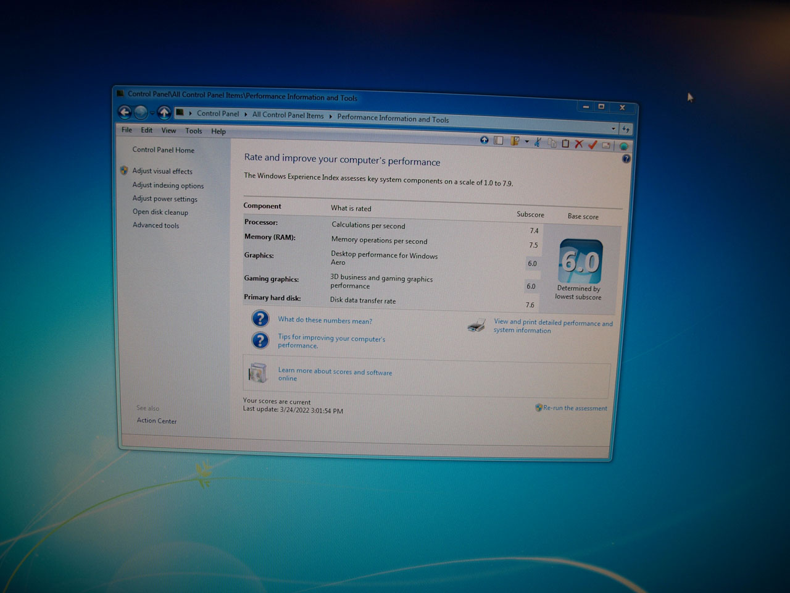
Task: Click the question icon beside Tips for improving
Action: click(x=260, y=340)
